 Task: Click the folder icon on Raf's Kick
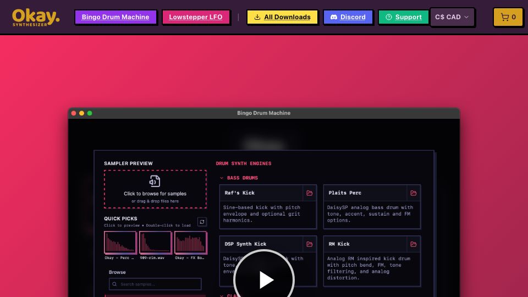click(x=310, y=193)
